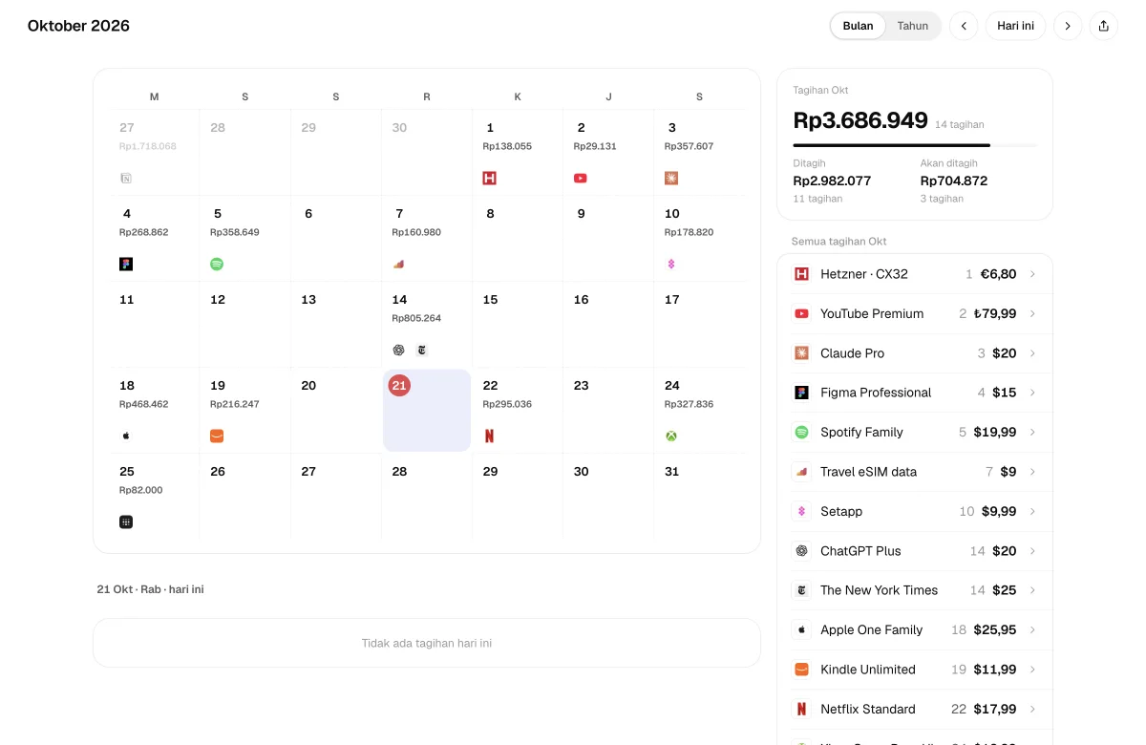Screen dimensions: 1146x745
Task: Open Setapp row chevron
Action: 1032,511
